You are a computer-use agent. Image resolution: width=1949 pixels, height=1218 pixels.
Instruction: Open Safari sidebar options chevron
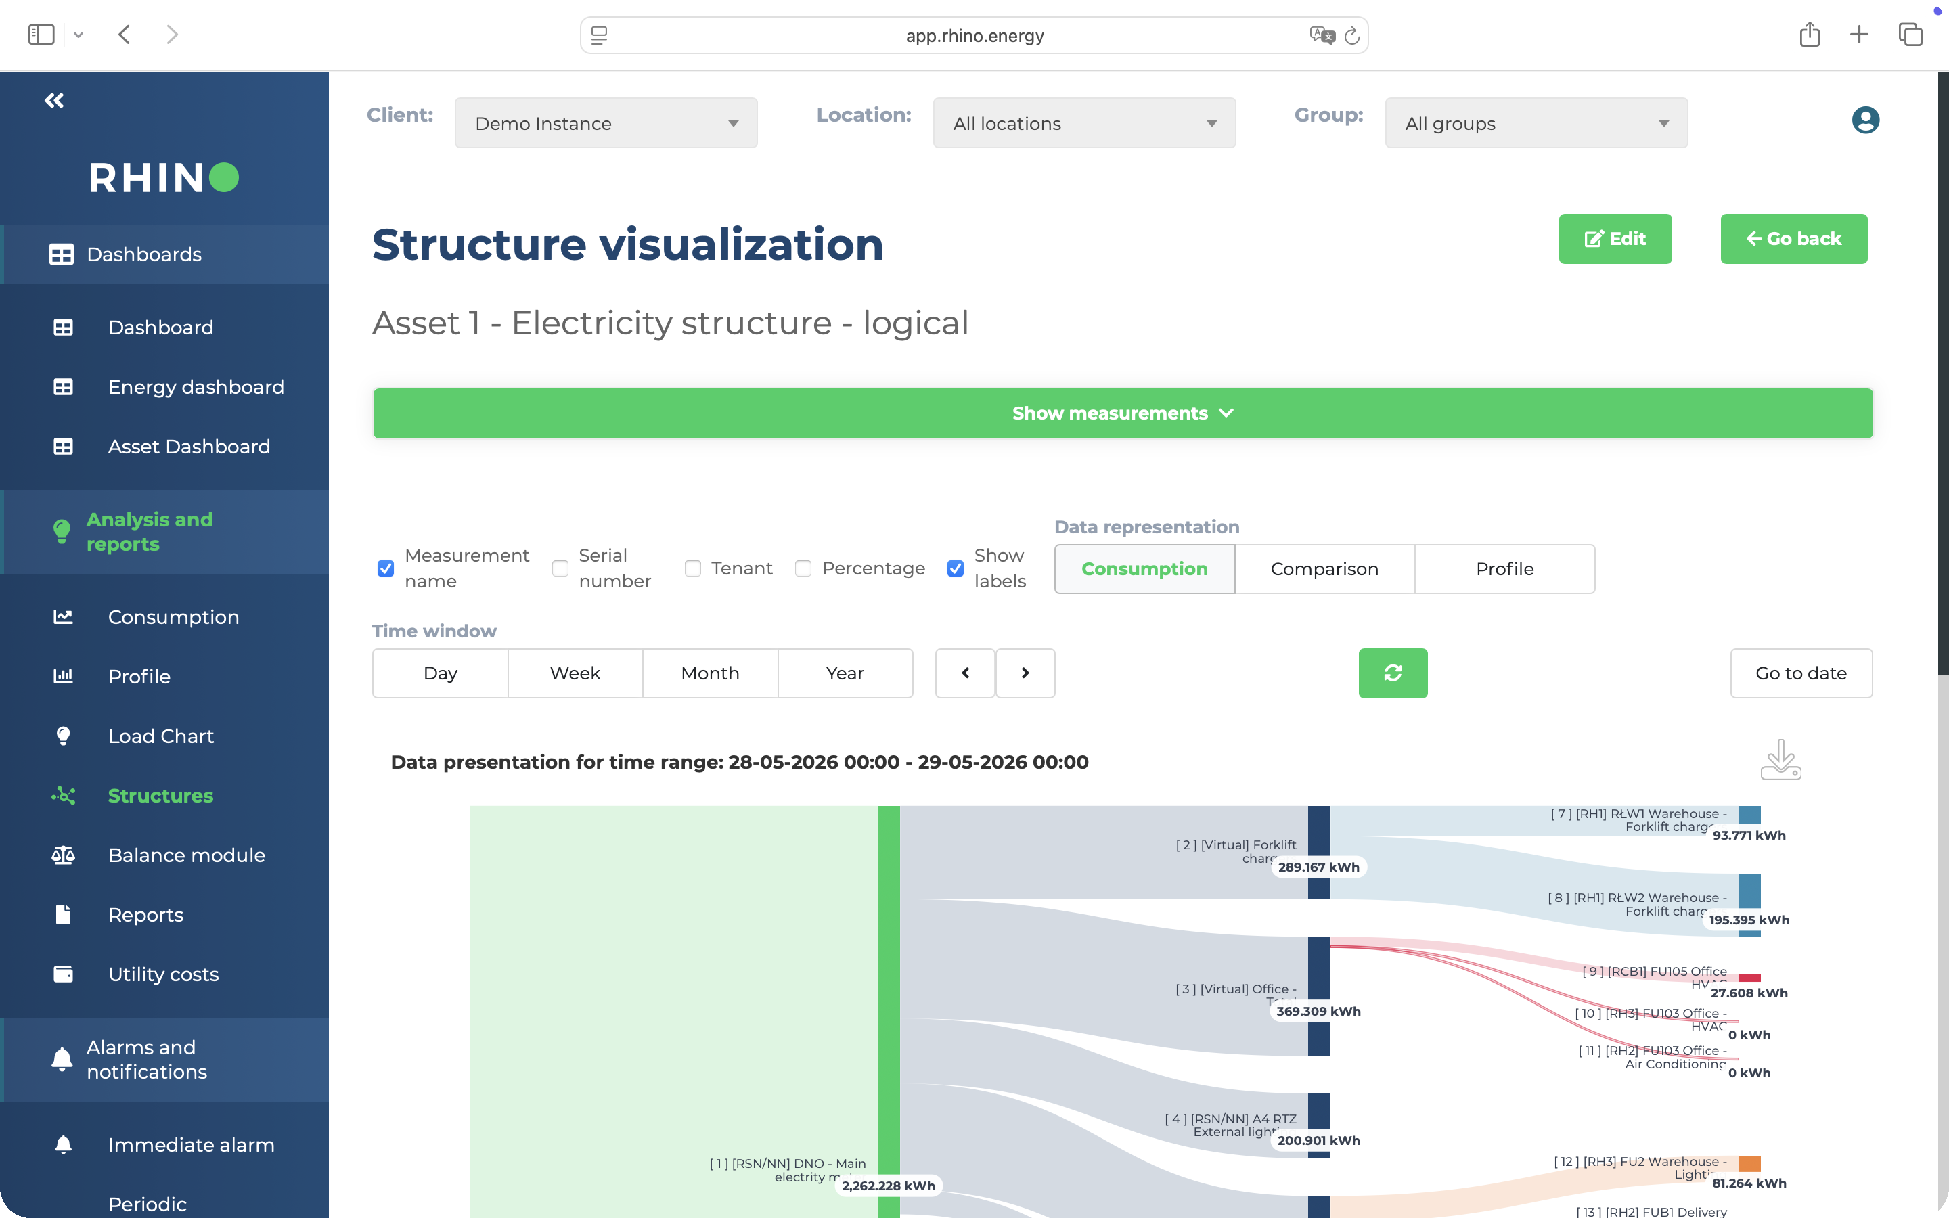78,35
